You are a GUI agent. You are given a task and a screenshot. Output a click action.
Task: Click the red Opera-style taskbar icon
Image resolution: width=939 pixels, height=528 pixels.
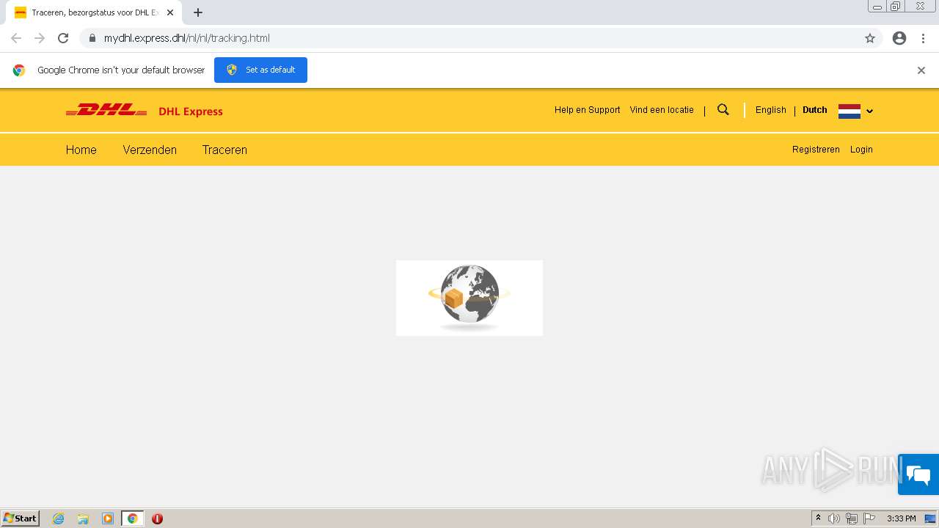(x=157, y=518)
